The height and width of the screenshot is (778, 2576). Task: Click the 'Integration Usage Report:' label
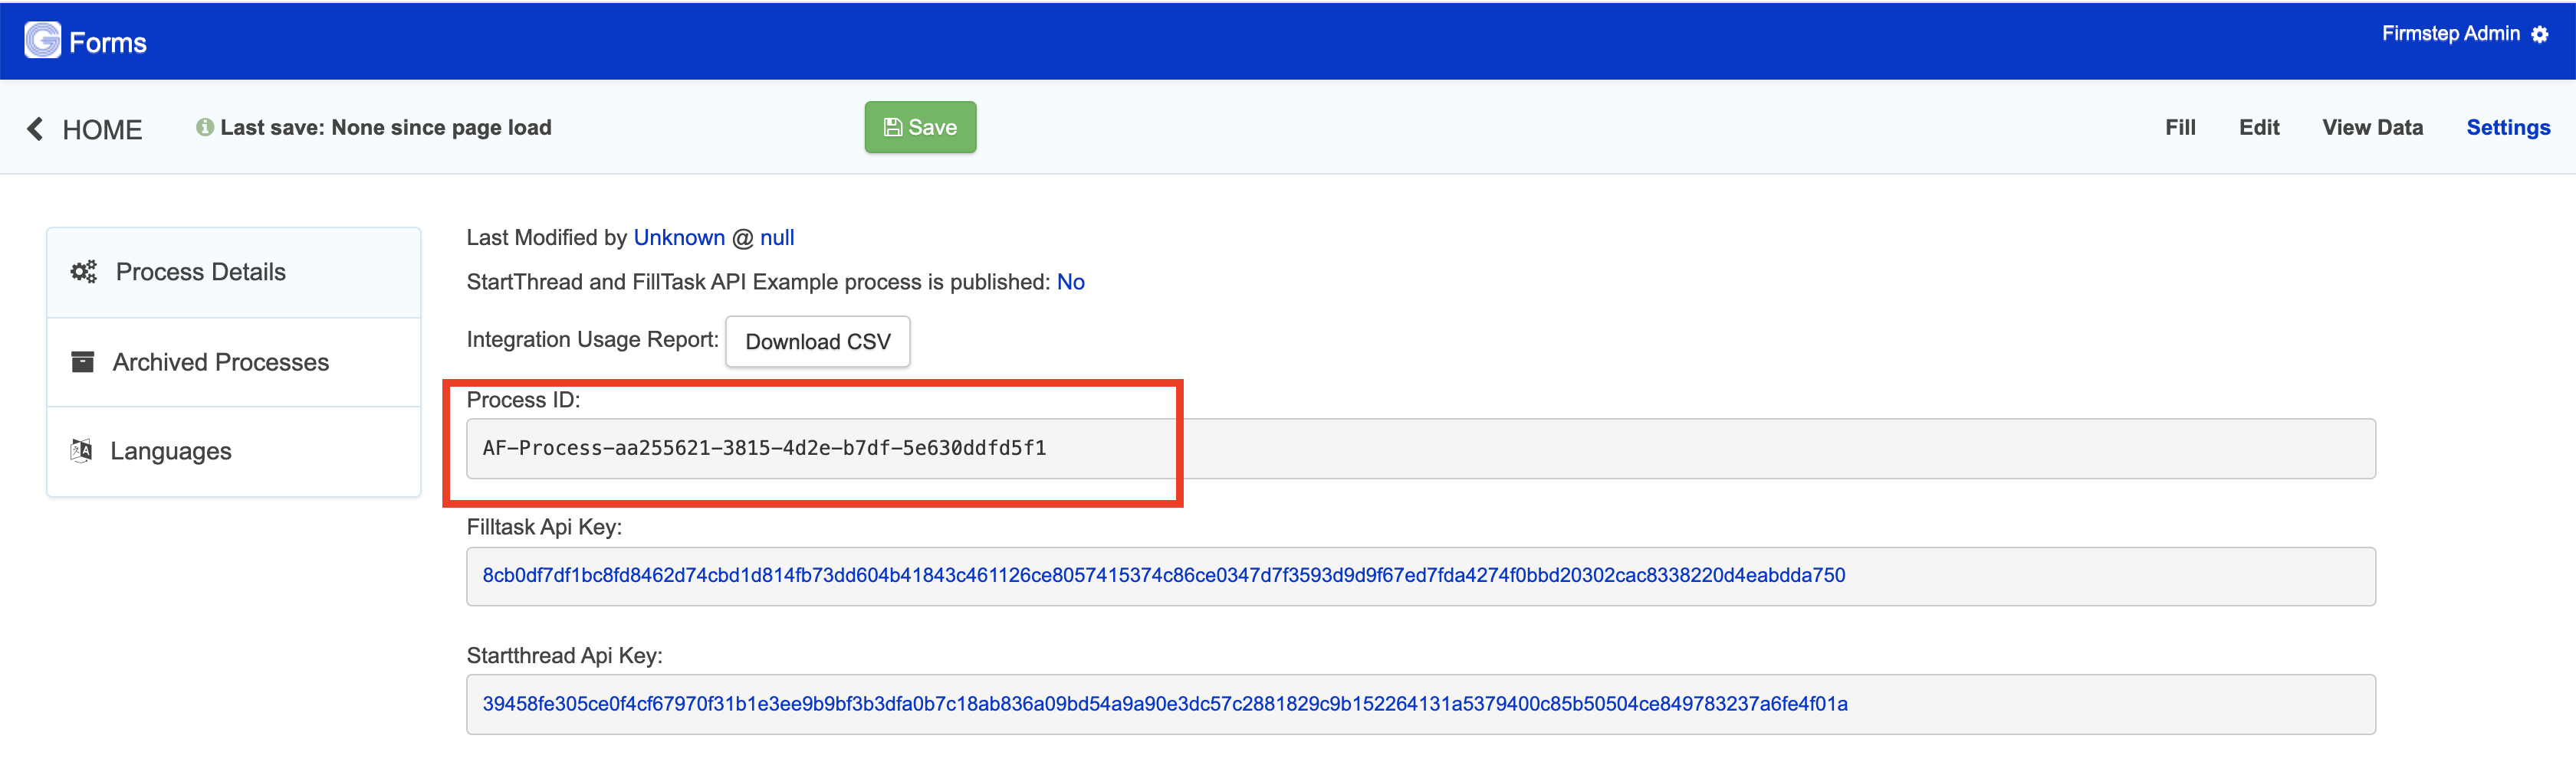click(x=592, y=339)
